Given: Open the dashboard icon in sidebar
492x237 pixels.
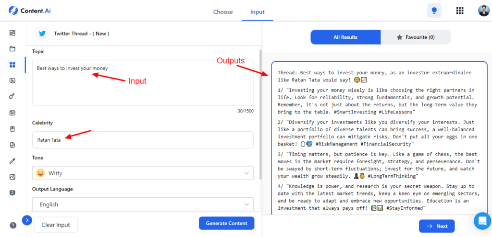Looking at the screenshot, I should pos(12,33).
